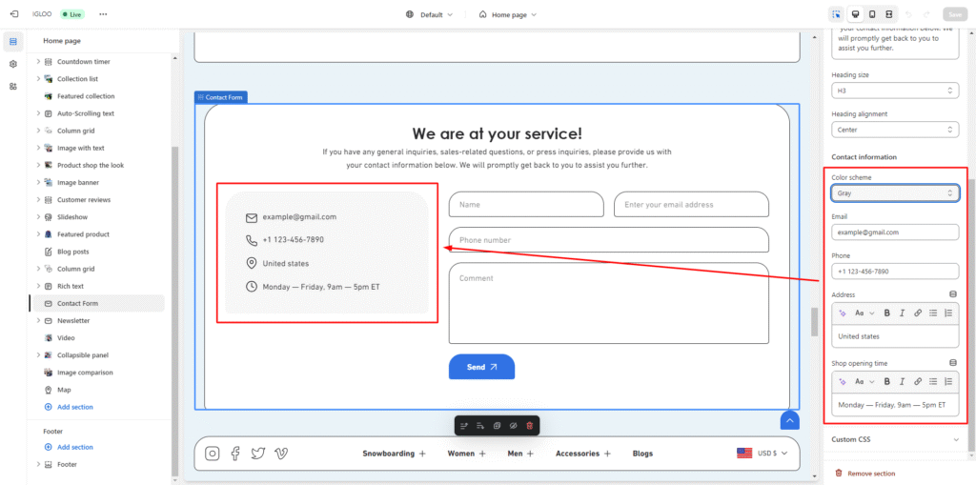Screen dimensions: 976x485
Task: Click the red delete icon in floating toolbar
Action: [530, 425]
